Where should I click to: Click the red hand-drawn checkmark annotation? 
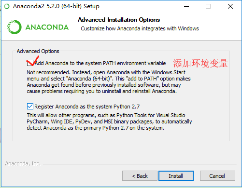coord(33,61)
